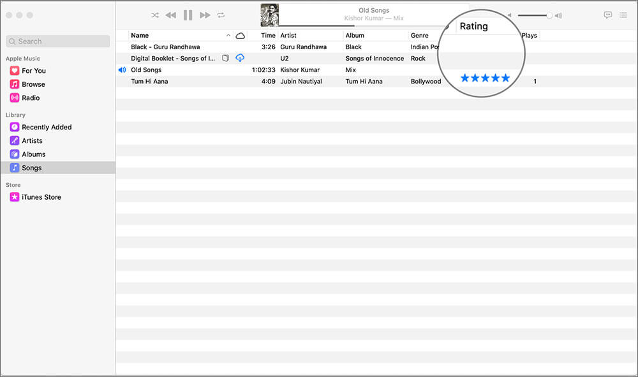Click play count 1 for Tum Hi Aana

tap(535, 82)
